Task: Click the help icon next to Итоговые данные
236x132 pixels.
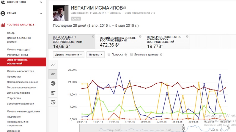Action: 161,55
